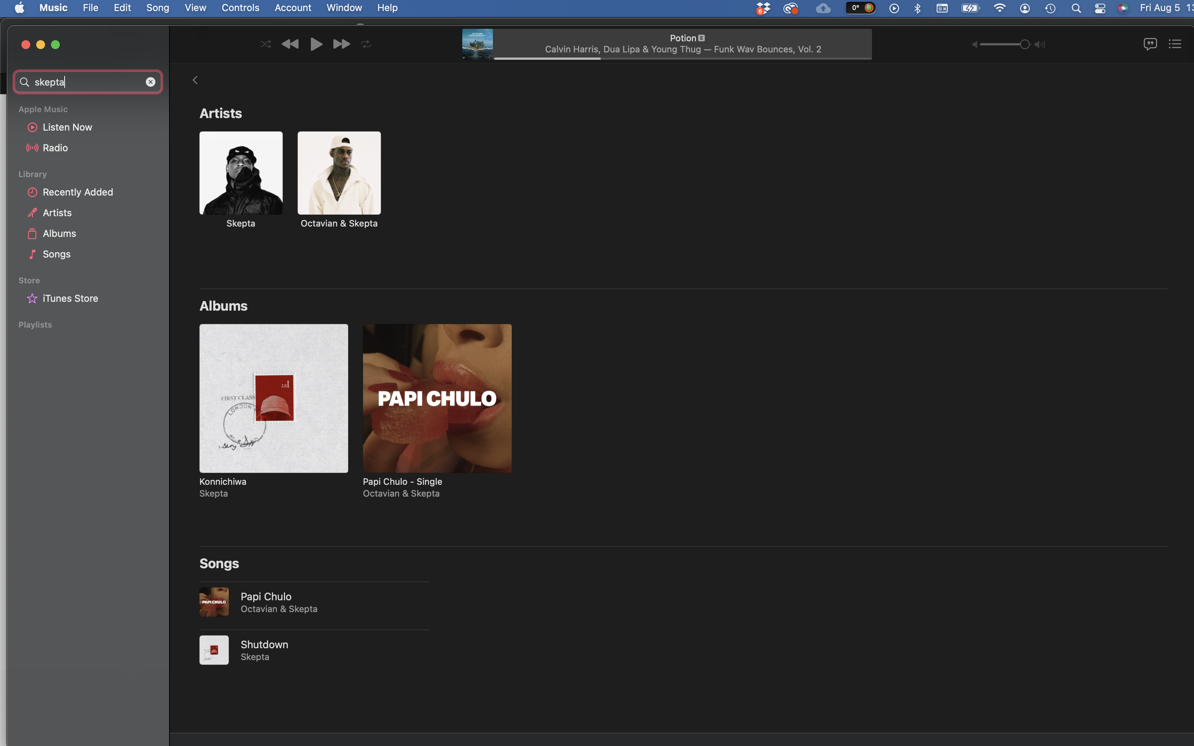
Task: Toggle repeat mode
Action: (x=366, y=44)
